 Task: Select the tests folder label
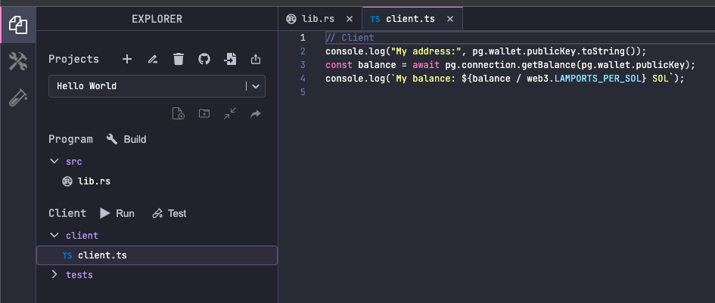coord(79,275)
